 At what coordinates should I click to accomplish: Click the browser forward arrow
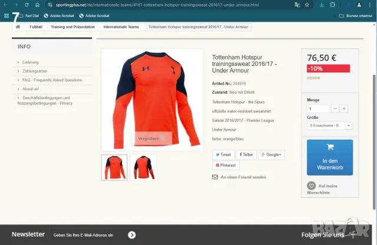pos(16,5)
